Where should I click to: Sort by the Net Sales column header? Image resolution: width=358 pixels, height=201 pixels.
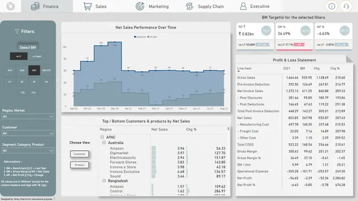pos(159,129)
